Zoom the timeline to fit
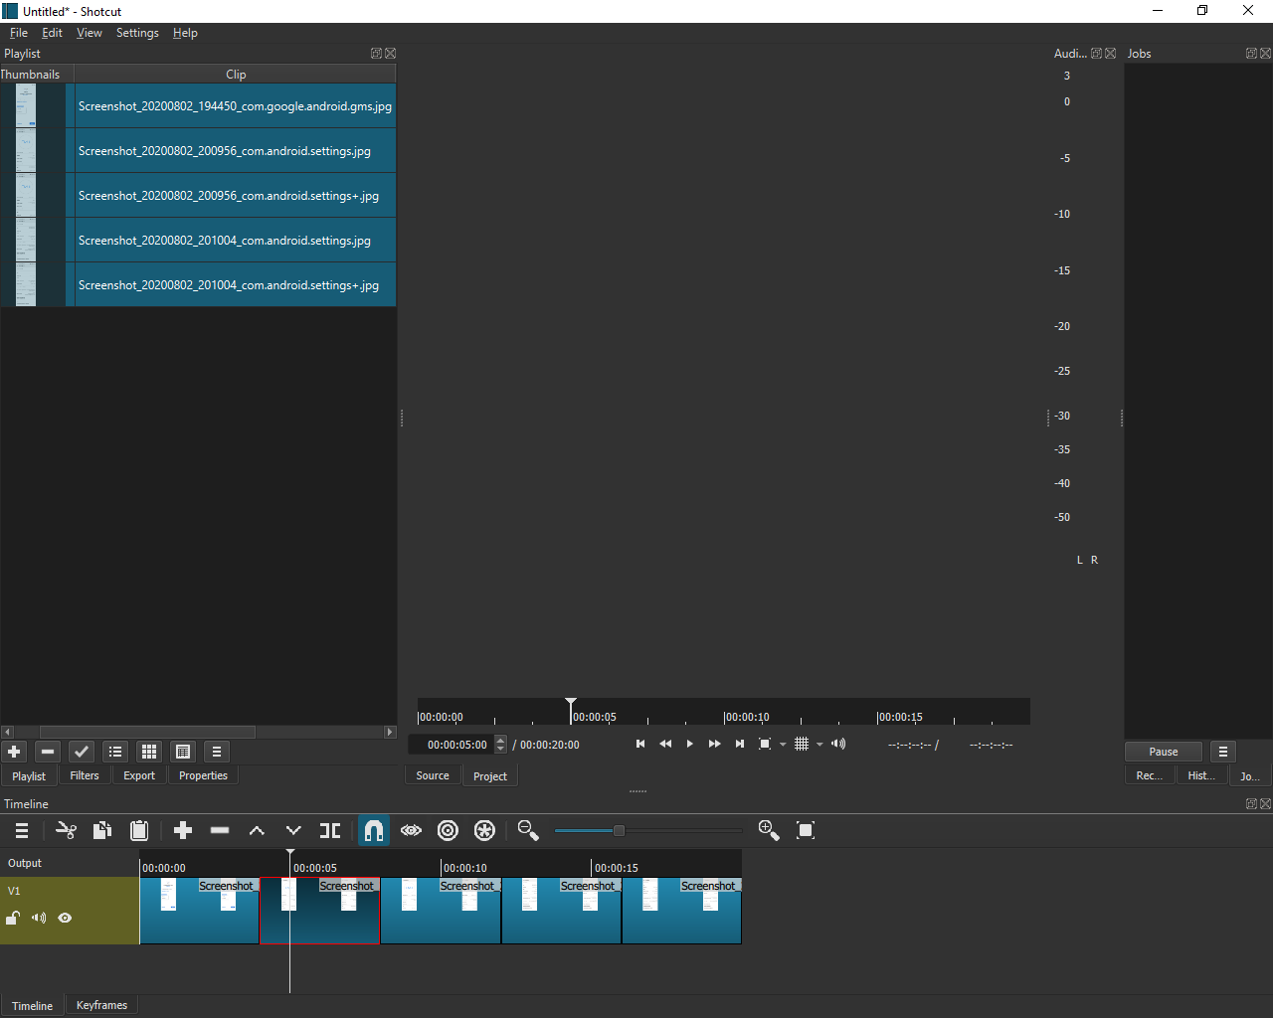Screen dimensions: 1273x1018 pyautogui.click(x=806, y=830)
